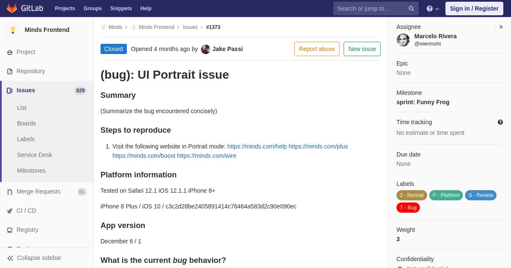The width and height of the screenshot is (511, 268).
Task: Click the New issue button
Action: [362, 49]
